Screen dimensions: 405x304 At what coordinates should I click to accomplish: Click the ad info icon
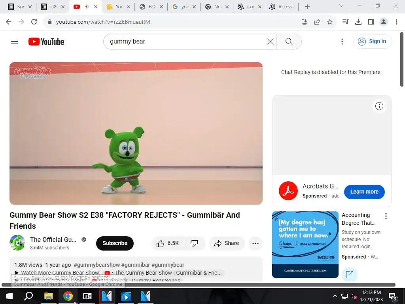click(x=379, y=106)
